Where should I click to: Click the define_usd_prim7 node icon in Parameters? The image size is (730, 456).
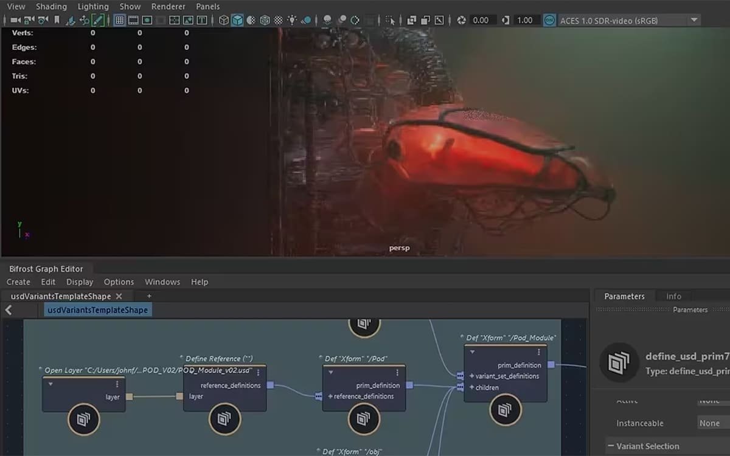coord(619,363)
